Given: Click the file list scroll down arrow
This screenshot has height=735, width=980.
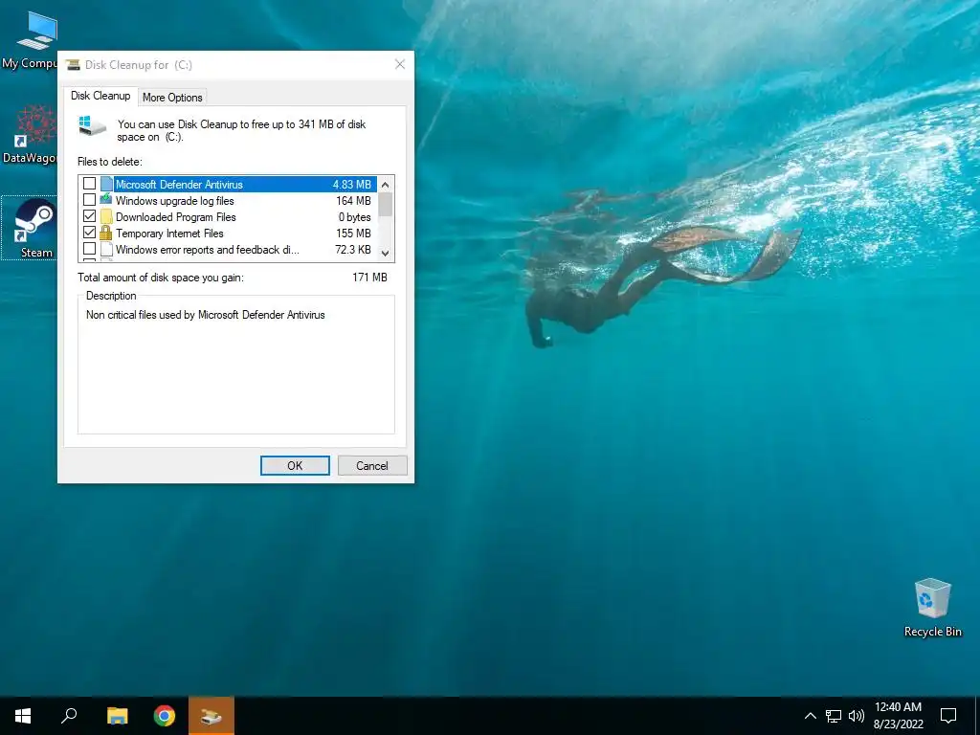Looking at the screenshot, I should pos(385,253).
